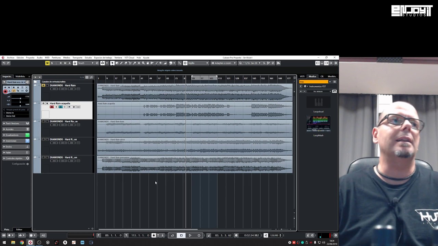Click the Stereo In input routing

[x=16, y=113]
